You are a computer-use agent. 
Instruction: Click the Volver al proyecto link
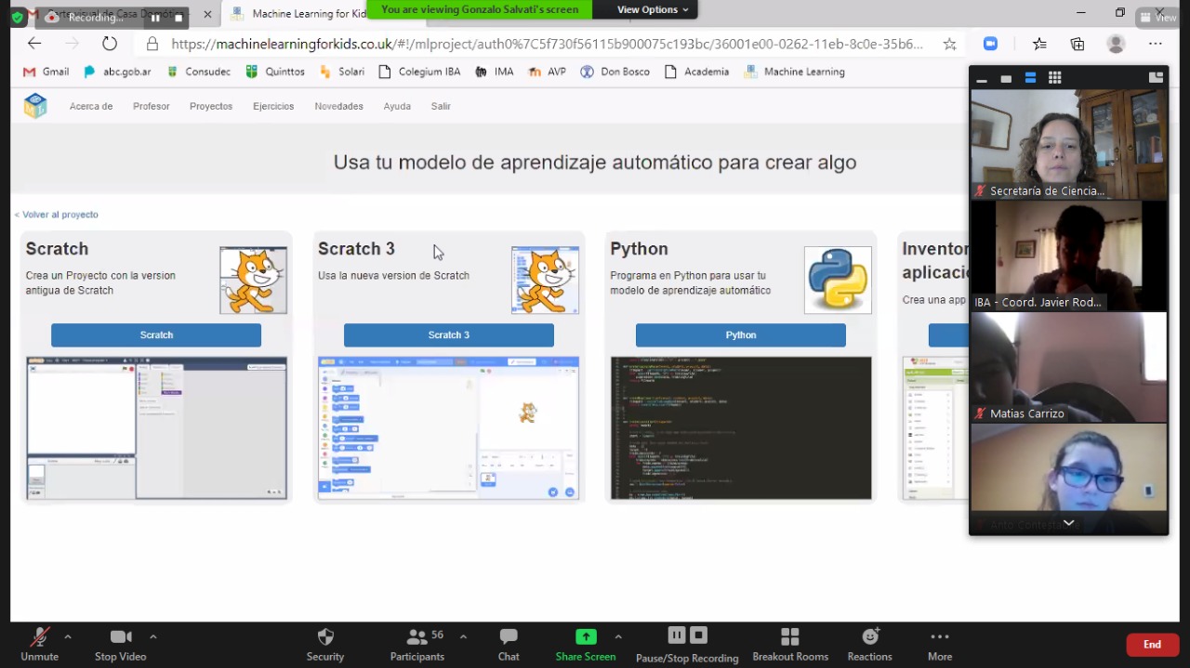pos(57,215)
